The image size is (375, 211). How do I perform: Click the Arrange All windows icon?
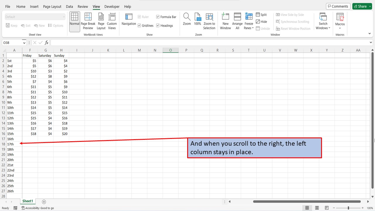click(237, 21)
